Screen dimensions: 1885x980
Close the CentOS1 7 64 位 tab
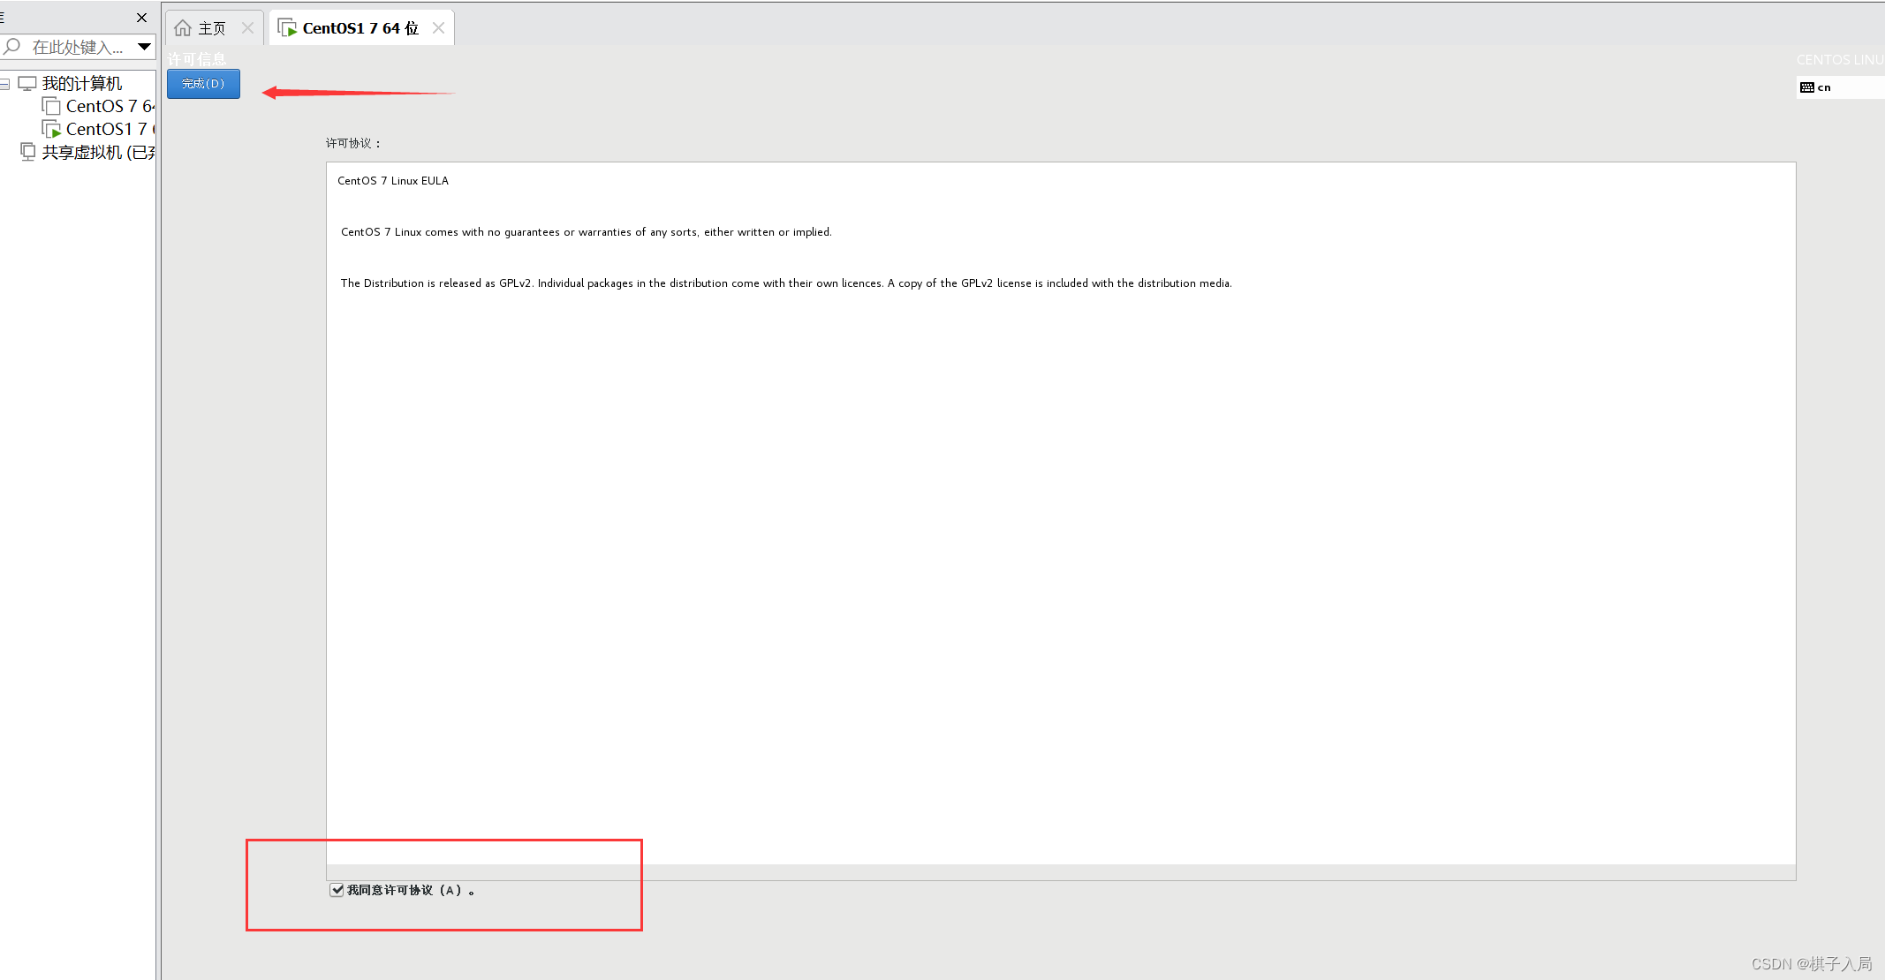(x=438, y=28)
